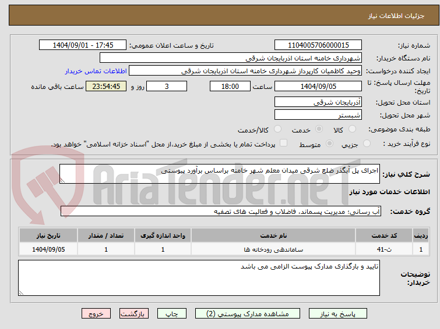440x329 pixels.
Task: Click the announcement date field 1404/09/01 - 17:45
Action: coord(83,45)
